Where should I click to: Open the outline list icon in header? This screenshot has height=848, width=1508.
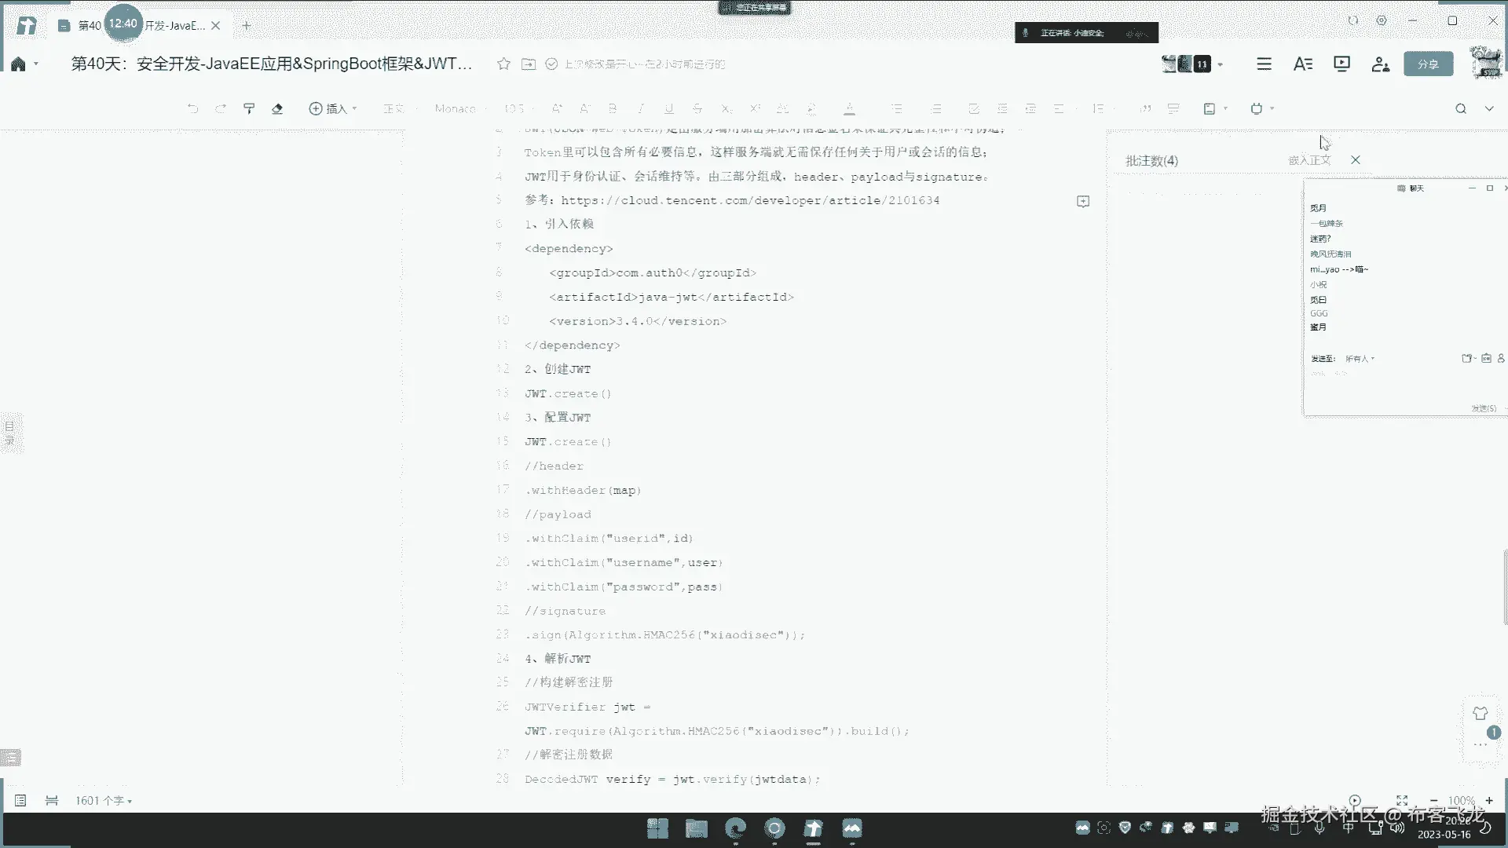pos(1264,64)
